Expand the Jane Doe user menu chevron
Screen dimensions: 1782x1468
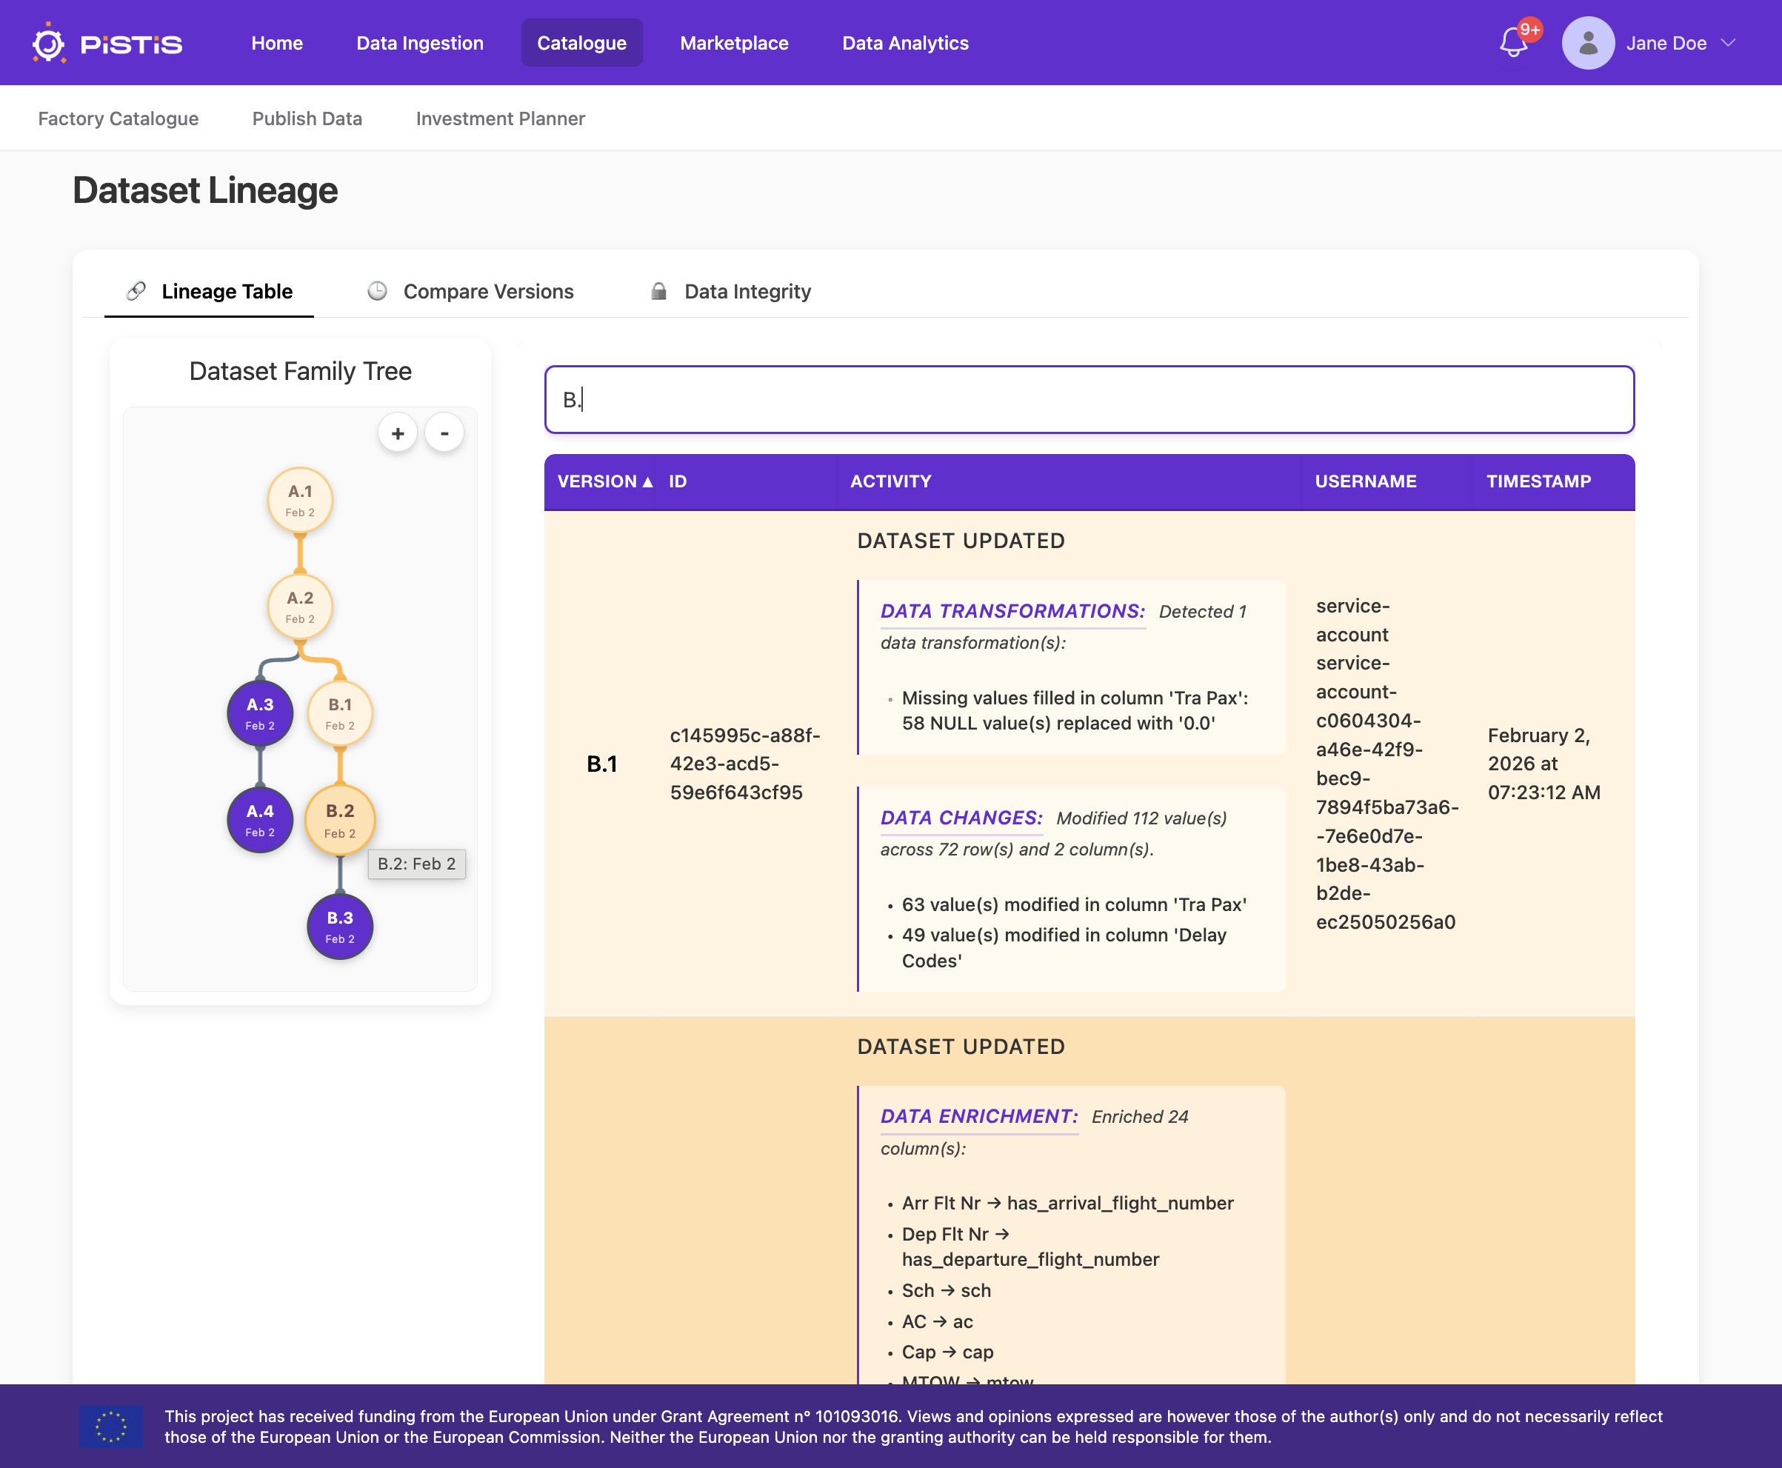(1728, 43)
